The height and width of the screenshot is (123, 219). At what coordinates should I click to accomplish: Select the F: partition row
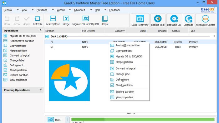[x=130, y=42]
